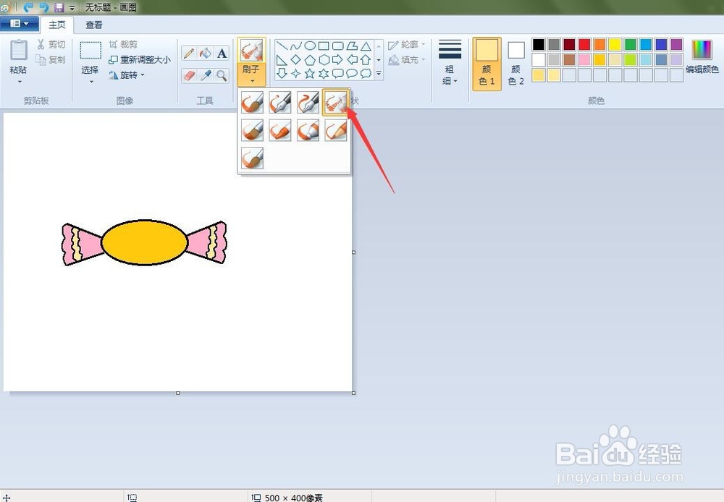Open the blue Paint file menu button
The width and height of the screenshot is (724, 502).
[x=19, y=24]
